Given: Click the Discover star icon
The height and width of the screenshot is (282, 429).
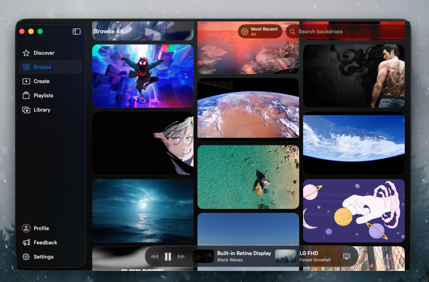Looking at the screenshot, I should click(x=26, y=53).
